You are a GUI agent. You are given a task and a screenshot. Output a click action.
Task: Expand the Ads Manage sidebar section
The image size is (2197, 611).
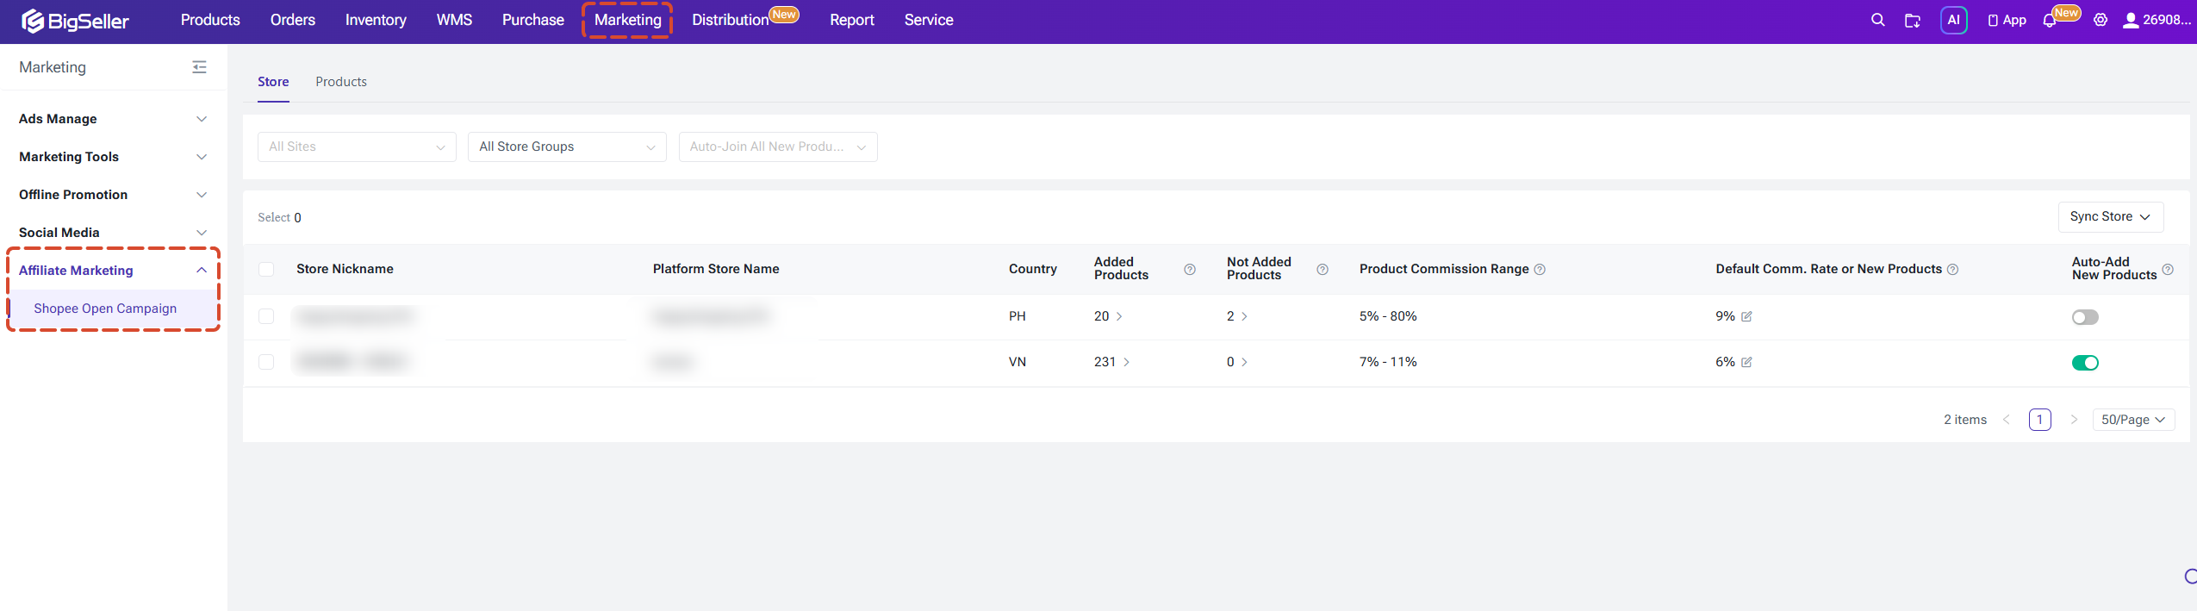click(113, 119)
